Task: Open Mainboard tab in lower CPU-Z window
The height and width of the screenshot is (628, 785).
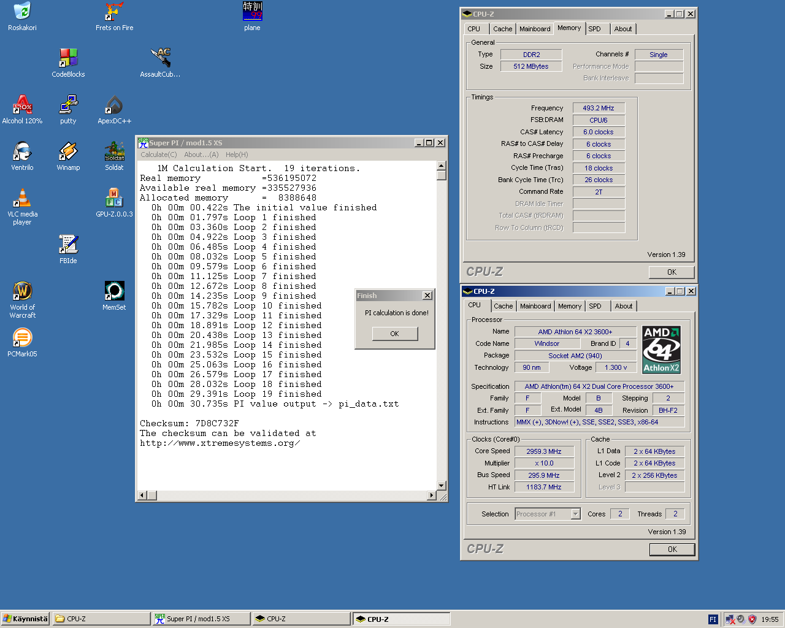Action: coord(535,306)
